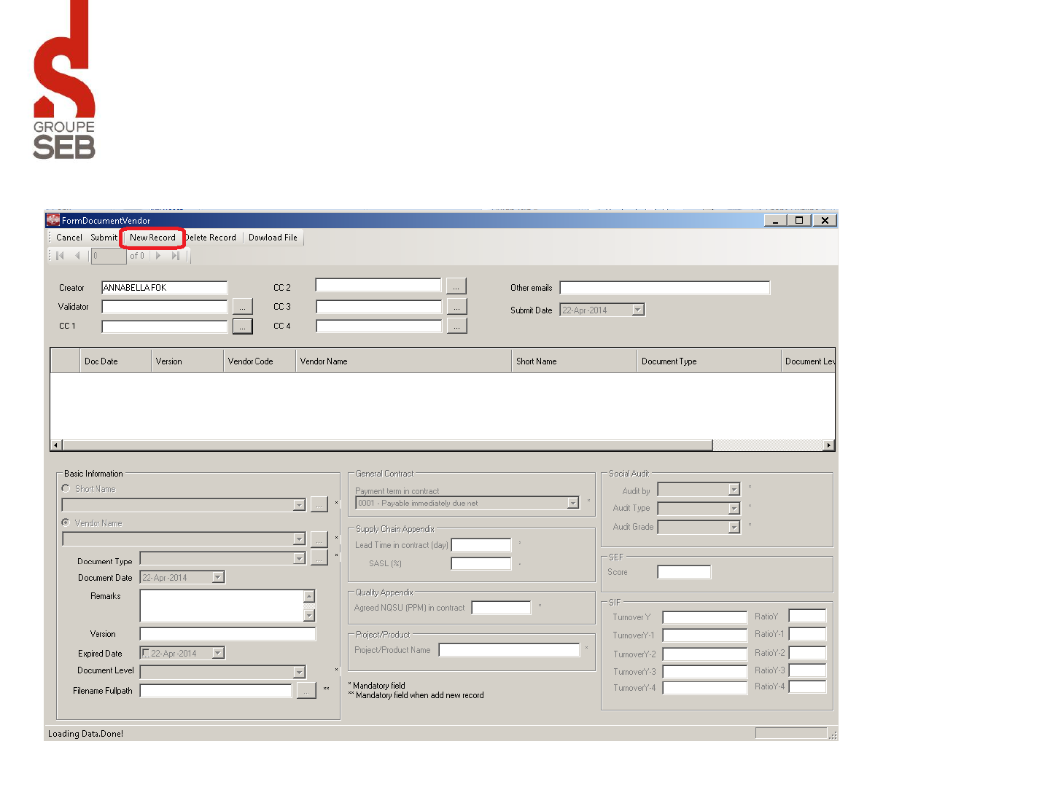Image resolution: width=1050 pixels, height=787 pixels.
Task: Open the Audit Type dropdown
Action: click(734, 509)
